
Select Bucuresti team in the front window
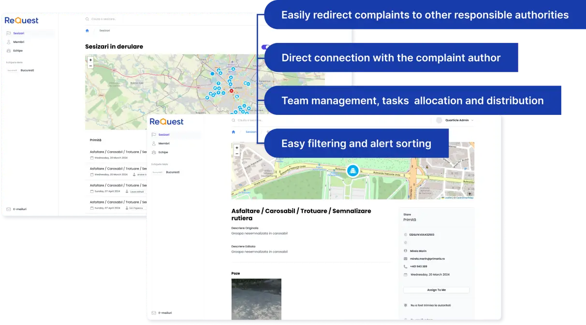pos(166,172)
